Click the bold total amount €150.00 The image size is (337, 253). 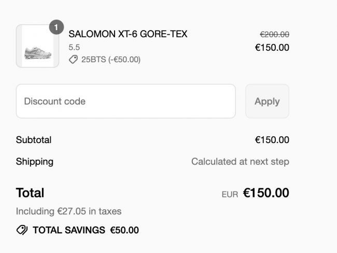266,192
